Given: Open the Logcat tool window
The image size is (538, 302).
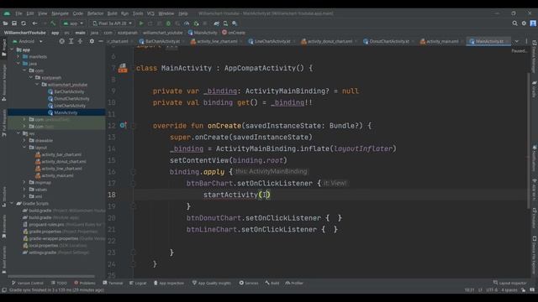Looking at the screenshot, I should (138, 284).
